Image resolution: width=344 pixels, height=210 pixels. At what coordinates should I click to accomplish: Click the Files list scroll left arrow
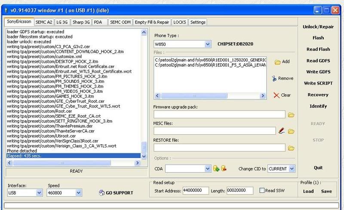[157, 96]
